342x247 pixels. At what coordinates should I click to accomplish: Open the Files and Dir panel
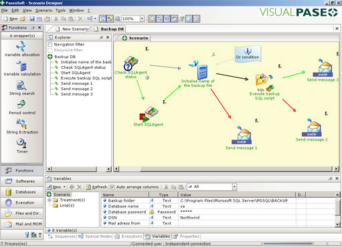pos(22,213)
